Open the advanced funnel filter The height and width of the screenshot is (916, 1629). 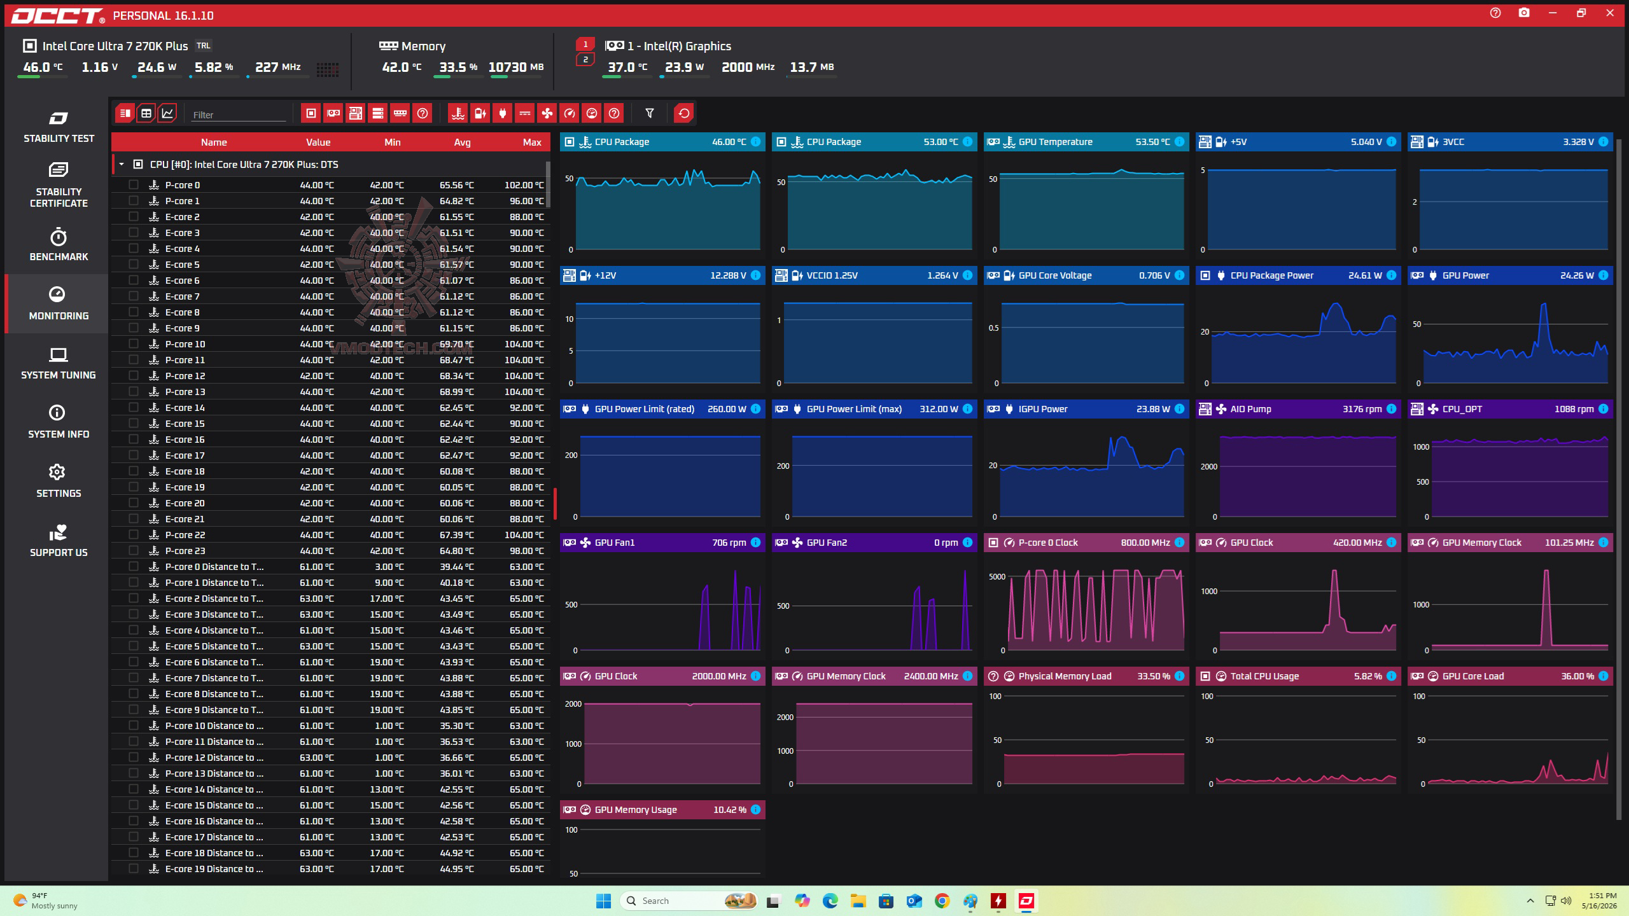coord(650,113)
